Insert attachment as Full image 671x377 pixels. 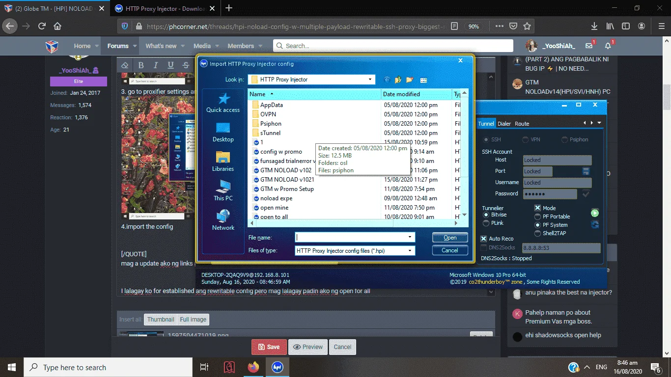click(193, 320)
